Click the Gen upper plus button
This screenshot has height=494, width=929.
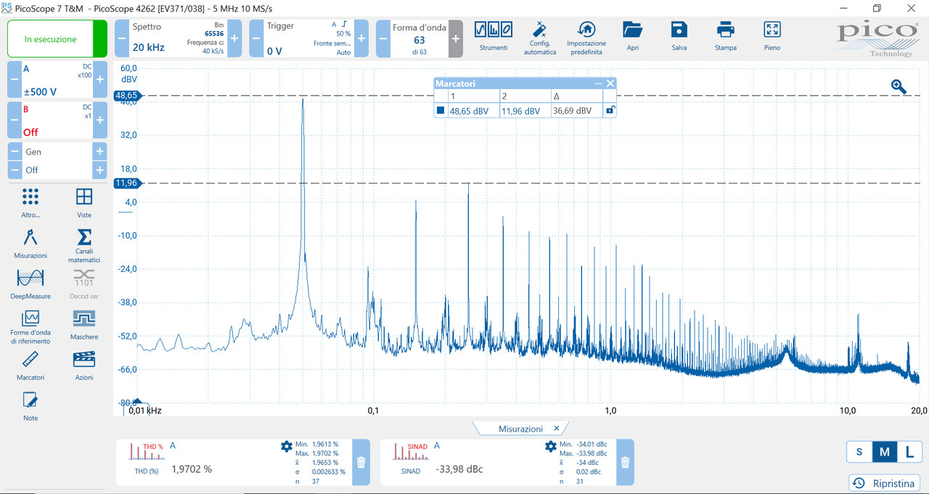click(99, 152)
